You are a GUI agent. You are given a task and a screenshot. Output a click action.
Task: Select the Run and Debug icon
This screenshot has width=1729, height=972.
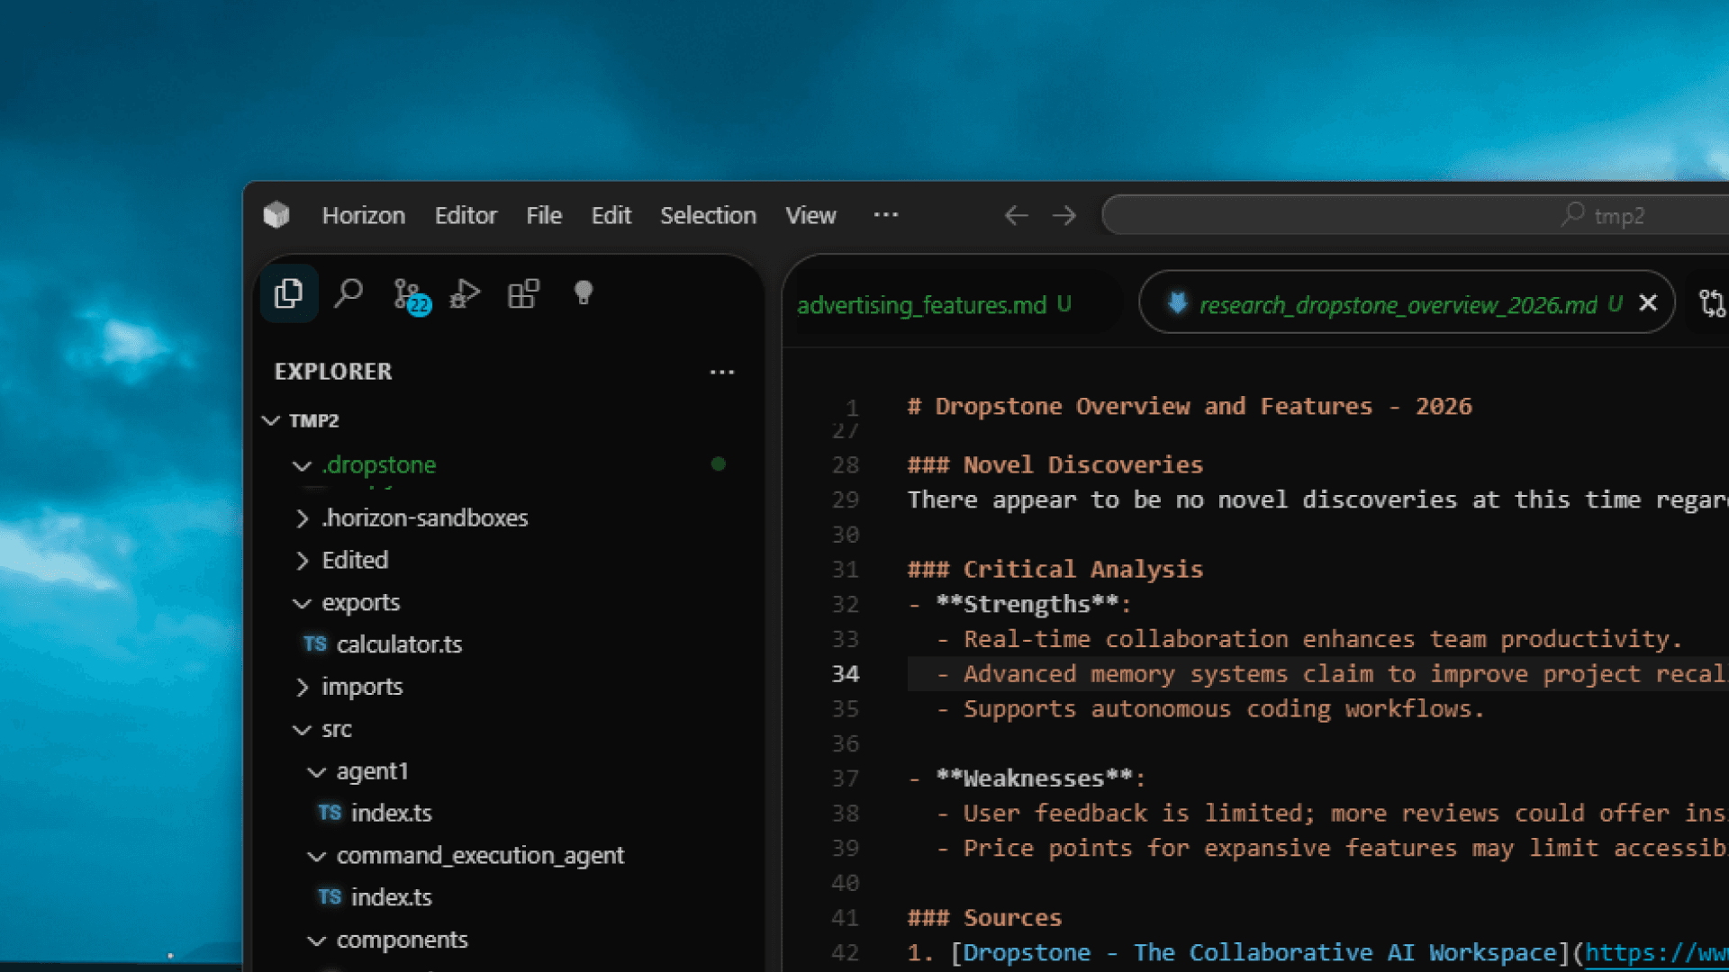pyautogui.click(x=465, y=292)
